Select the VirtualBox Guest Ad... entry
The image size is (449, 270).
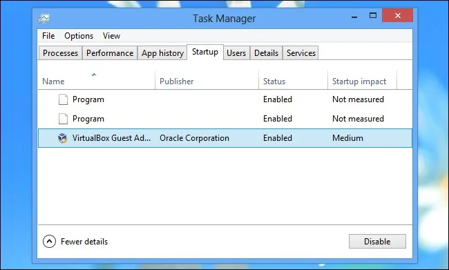(x=111, y=138)
